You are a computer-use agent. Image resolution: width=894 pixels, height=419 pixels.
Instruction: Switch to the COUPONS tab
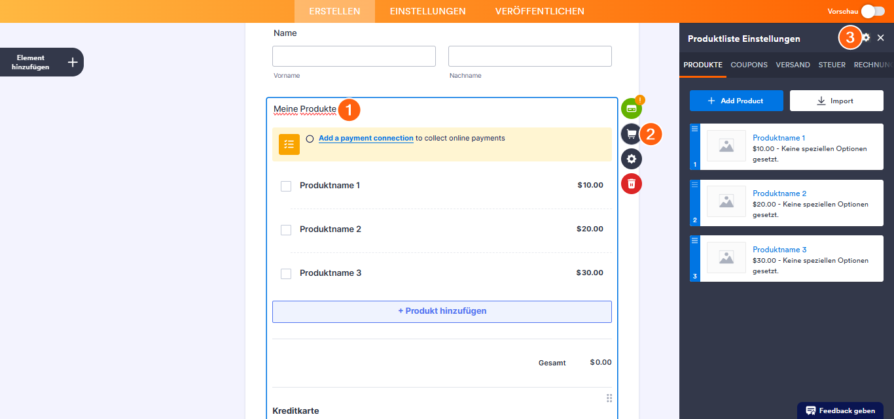749,65
